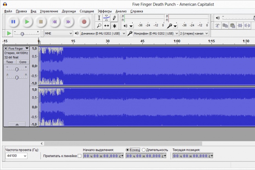This screenshot has height=170, width=255.
Task: Open the Динамики output device dropdown
Action: coord(103,33)
